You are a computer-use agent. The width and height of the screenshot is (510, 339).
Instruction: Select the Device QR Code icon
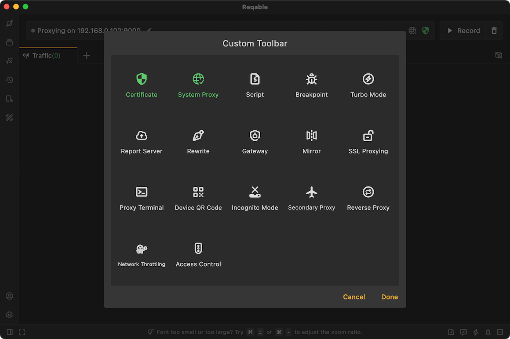pyautogui.click(x=198, y=192)
